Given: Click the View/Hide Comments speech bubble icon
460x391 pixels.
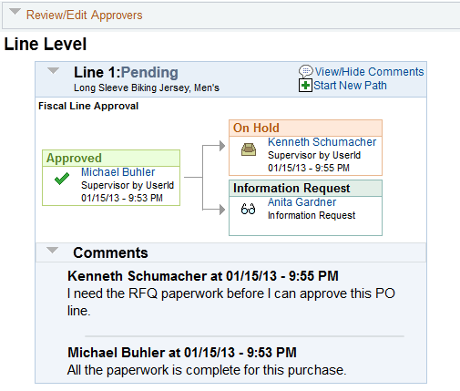Looking at the screenshot, I should (x=306, y=72).
